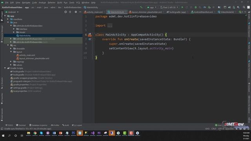Open Skype from the Windows taskbar
Screen dimensions: 251x141
(x=41, y=133)
